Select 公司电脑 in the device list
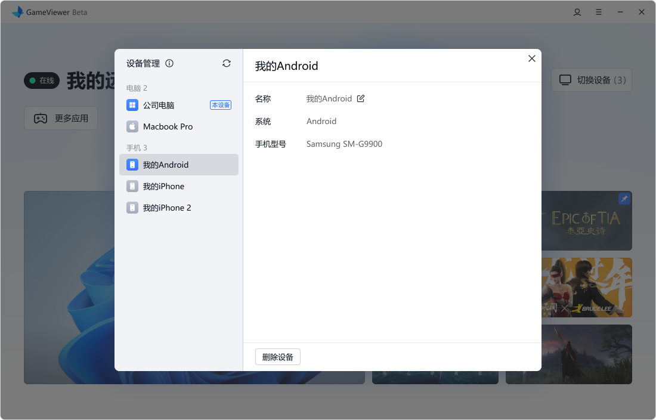 tap(159, 105)
